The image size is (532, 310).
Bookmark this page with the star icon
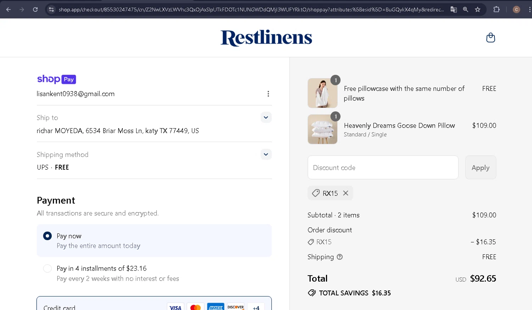click(478, 10)
